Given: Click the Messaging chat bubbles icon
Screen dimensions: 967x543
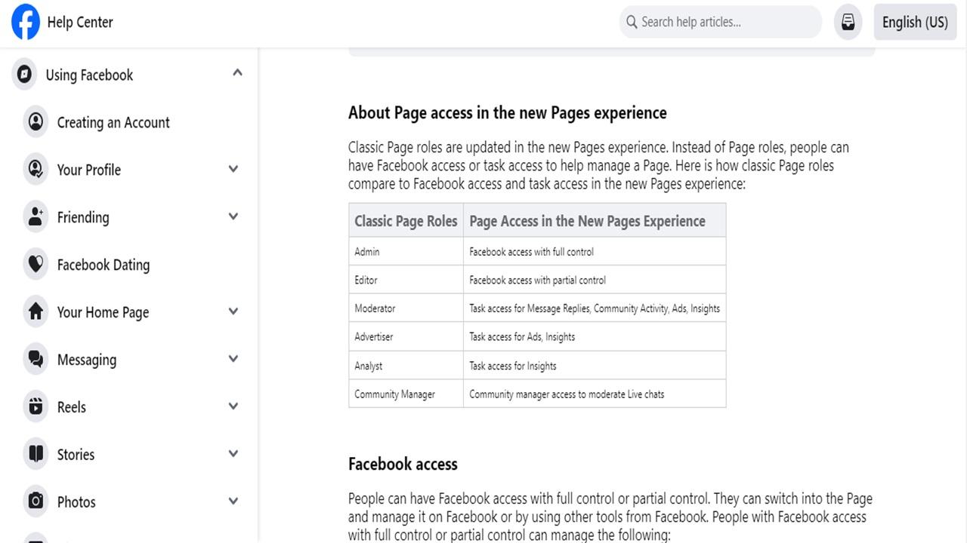Looking at the screenshot, I should click(x=36, y=360).
